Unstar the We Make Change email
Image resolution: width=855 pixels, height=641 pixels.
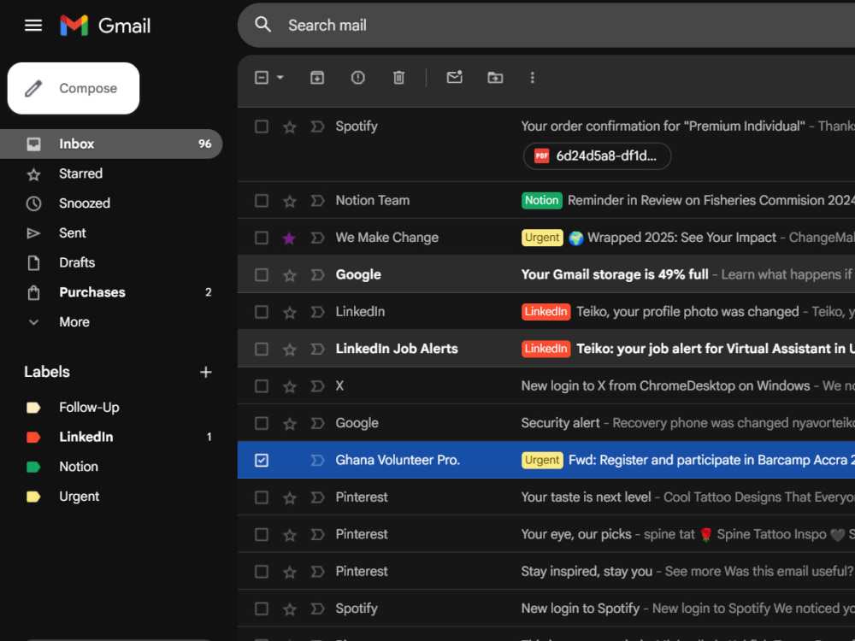[x=290, y=238]
